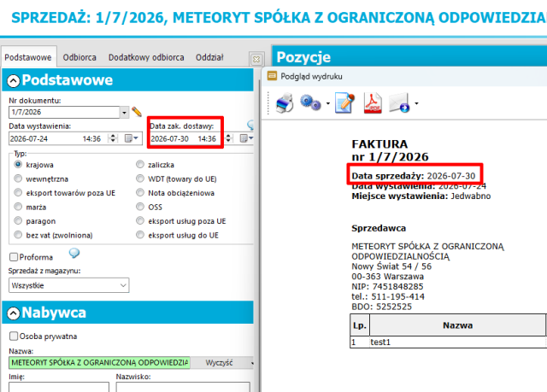Click the Pozycje panel header

(x=409, y=56)
